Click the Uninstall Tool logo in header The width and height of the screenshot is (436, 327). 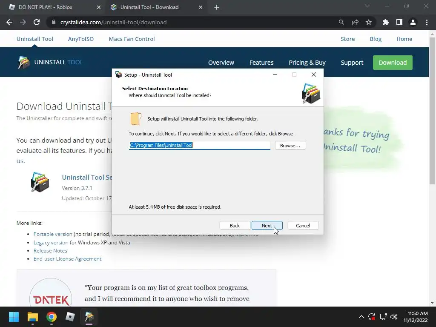pos(50,62)
